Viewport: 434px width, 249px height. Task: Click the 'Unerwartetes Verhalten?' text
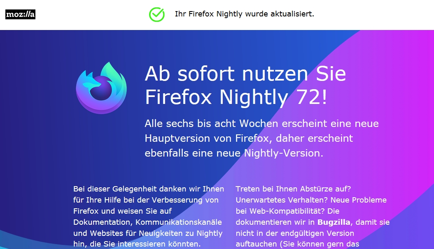point(282,200)
